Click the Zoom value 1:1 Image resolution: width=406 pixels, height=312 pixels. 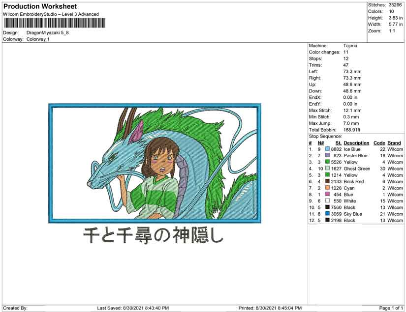click(x=392, y=31)
